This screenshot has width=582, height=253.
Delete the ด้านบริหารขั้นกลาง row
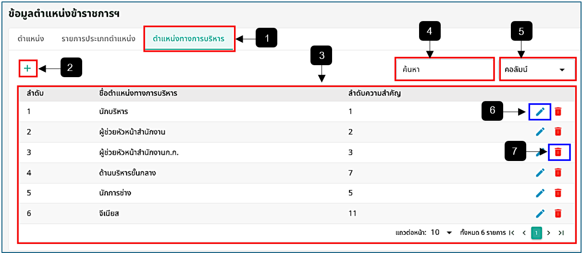click(558, 172)
